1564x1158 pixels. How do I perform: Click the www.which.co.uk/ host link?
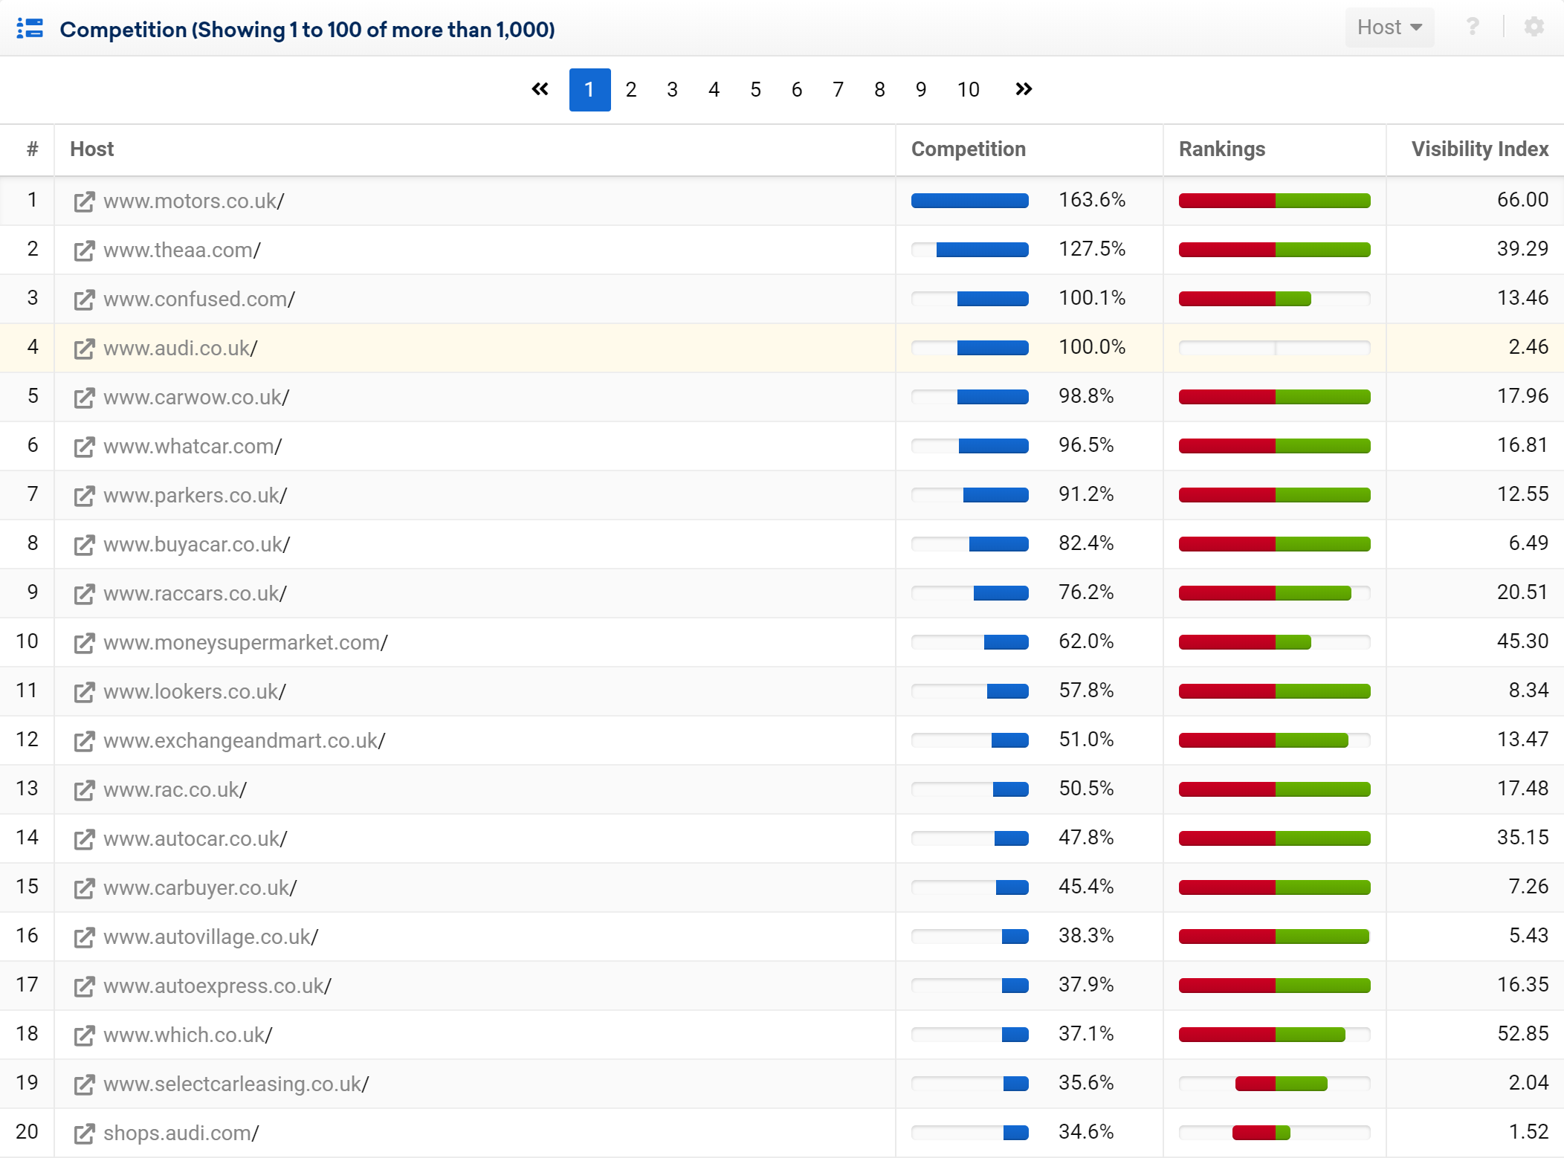click(x=188, y=1035)
